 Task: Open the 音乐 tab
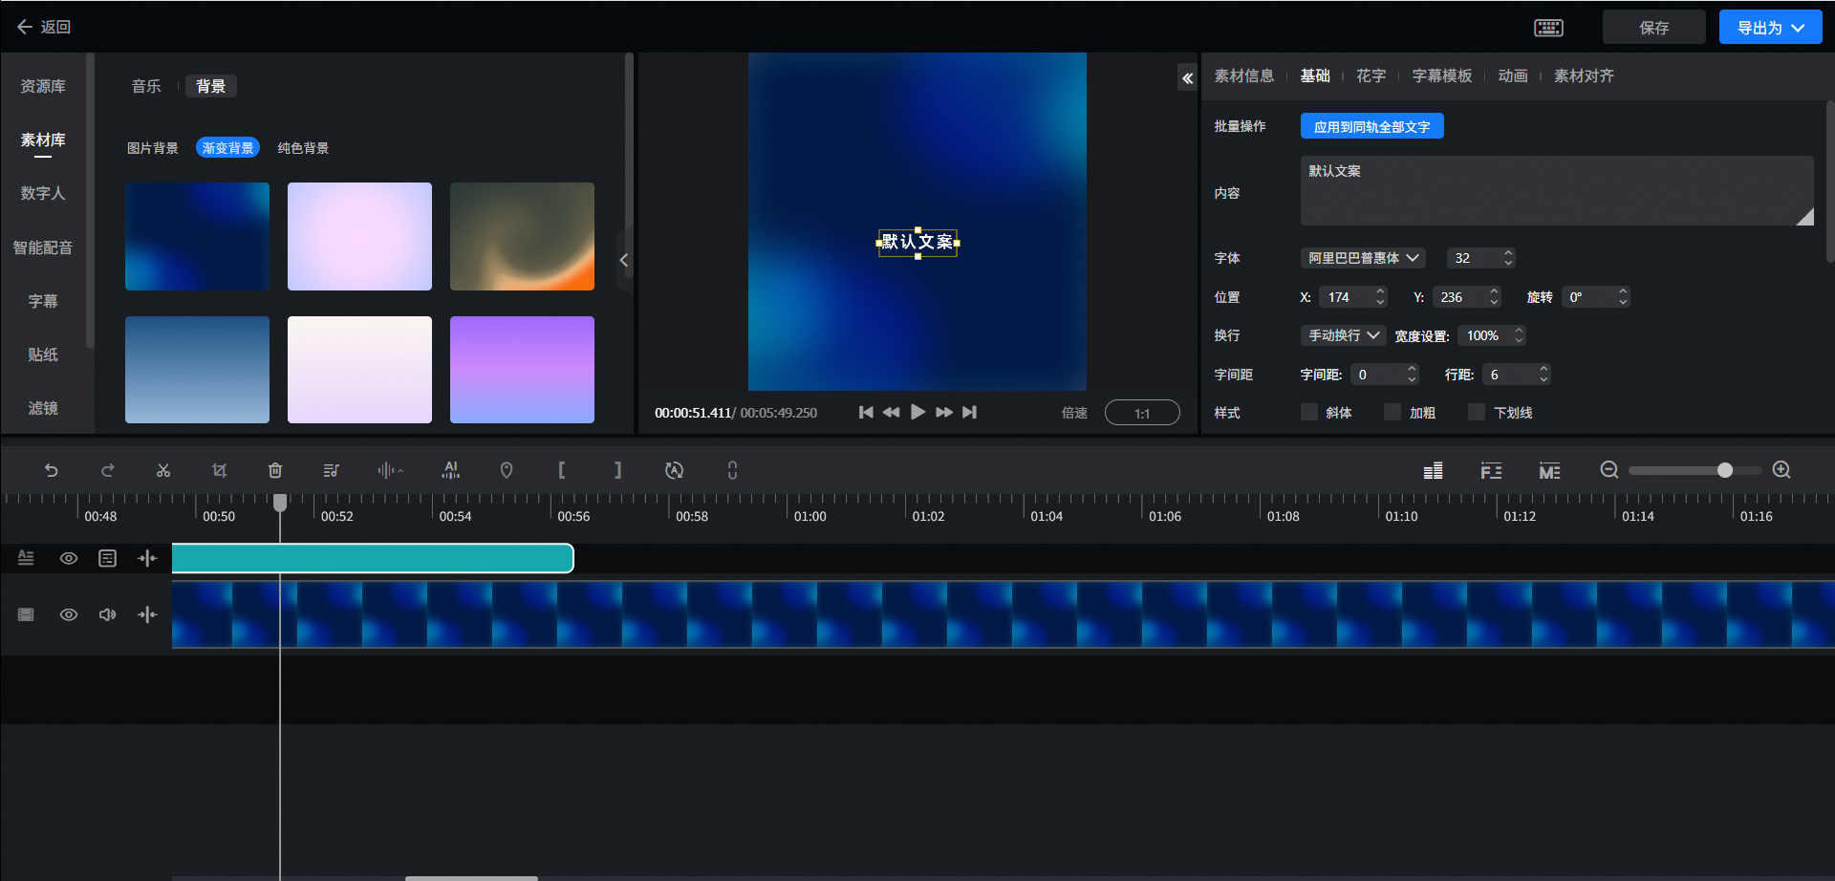[146, 86]
